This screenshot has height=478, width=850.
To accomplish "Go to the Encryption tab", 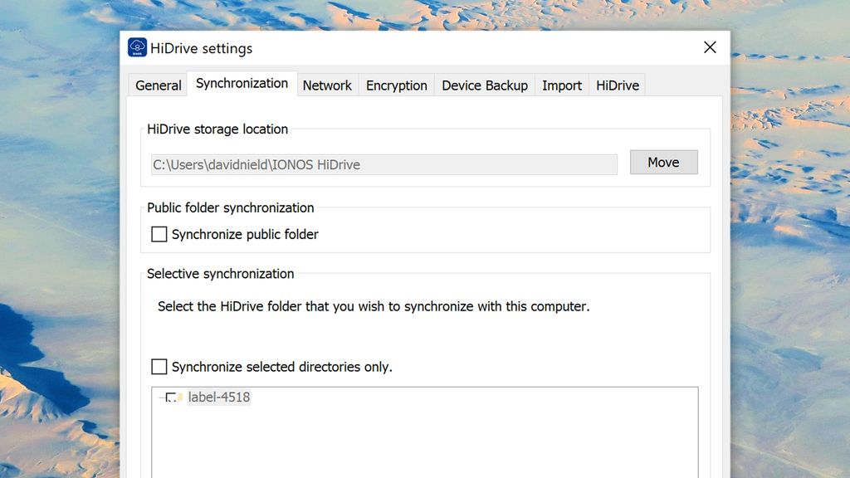I will point(396,85).
